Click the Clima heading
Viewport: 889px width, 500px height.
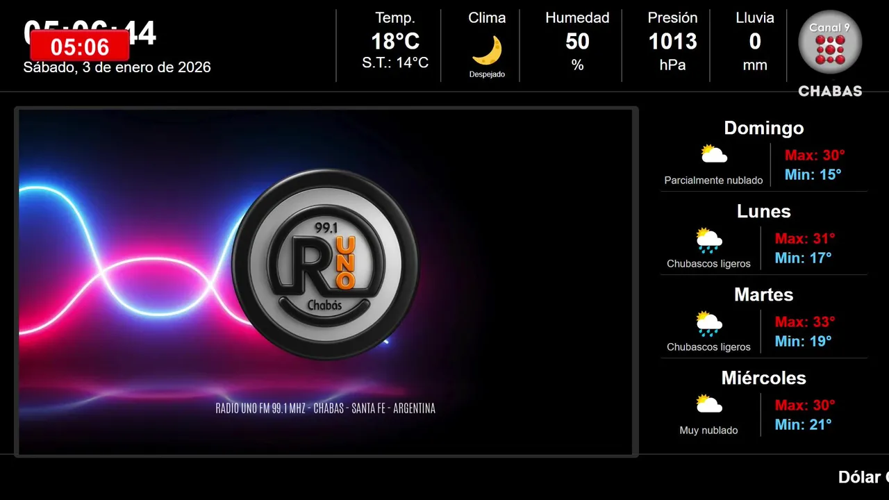pyautogui.click(x=487, y=18)
